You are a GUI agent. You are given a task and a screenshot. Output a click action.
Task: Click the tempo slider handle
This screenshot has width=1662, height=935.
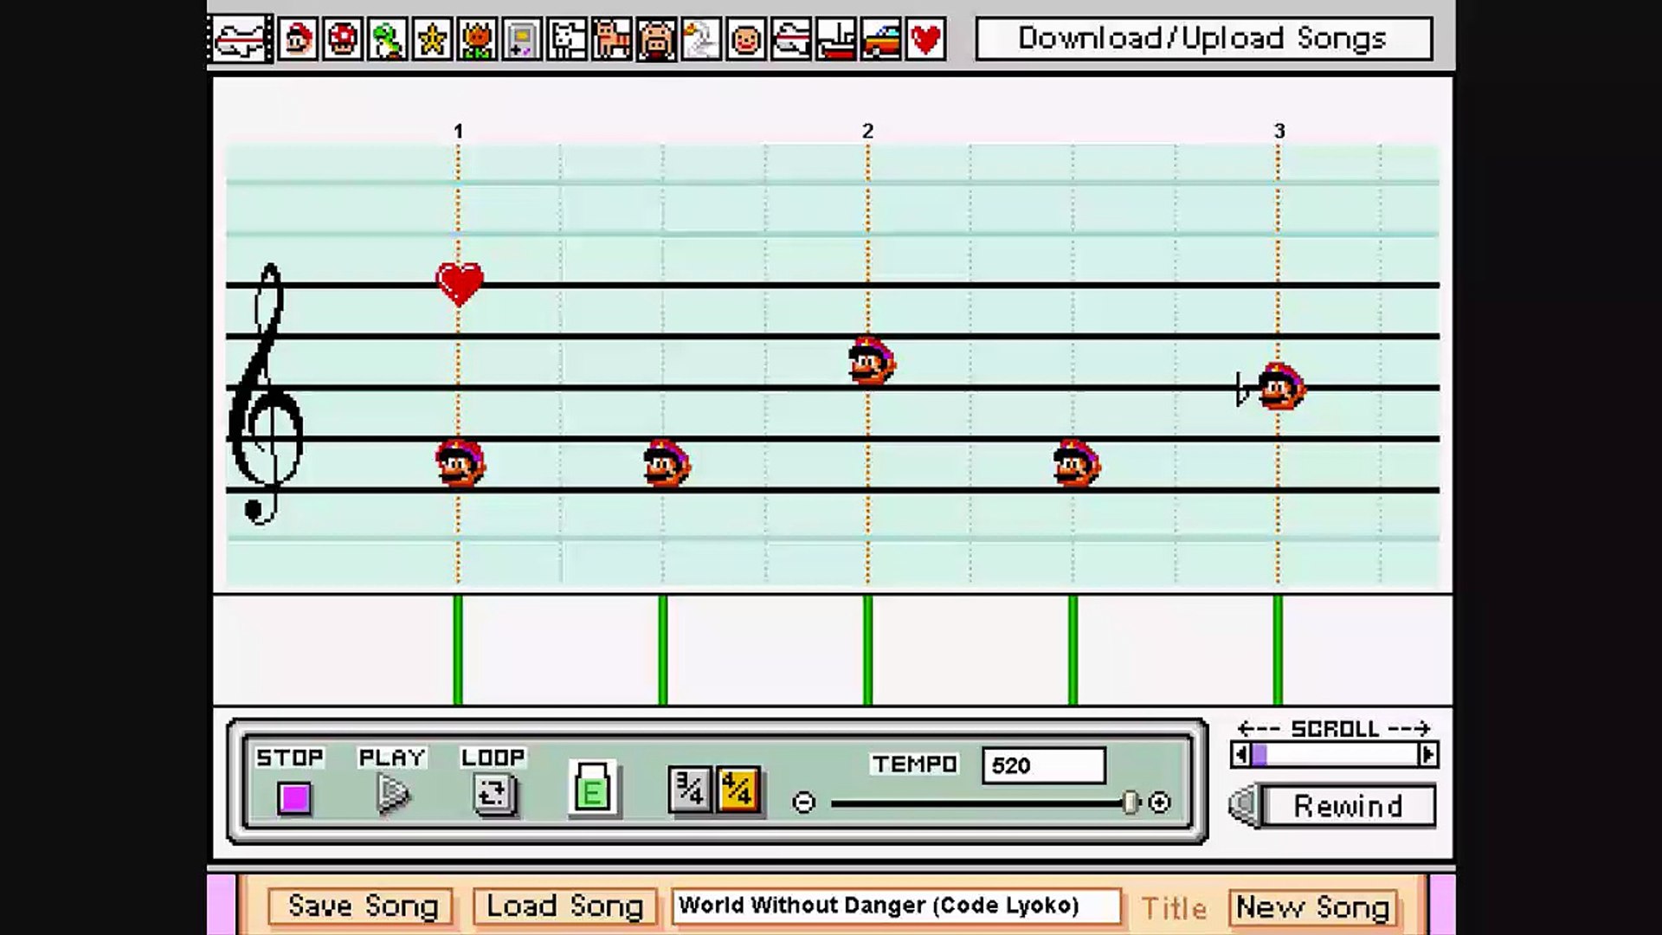pos(1130,803)
